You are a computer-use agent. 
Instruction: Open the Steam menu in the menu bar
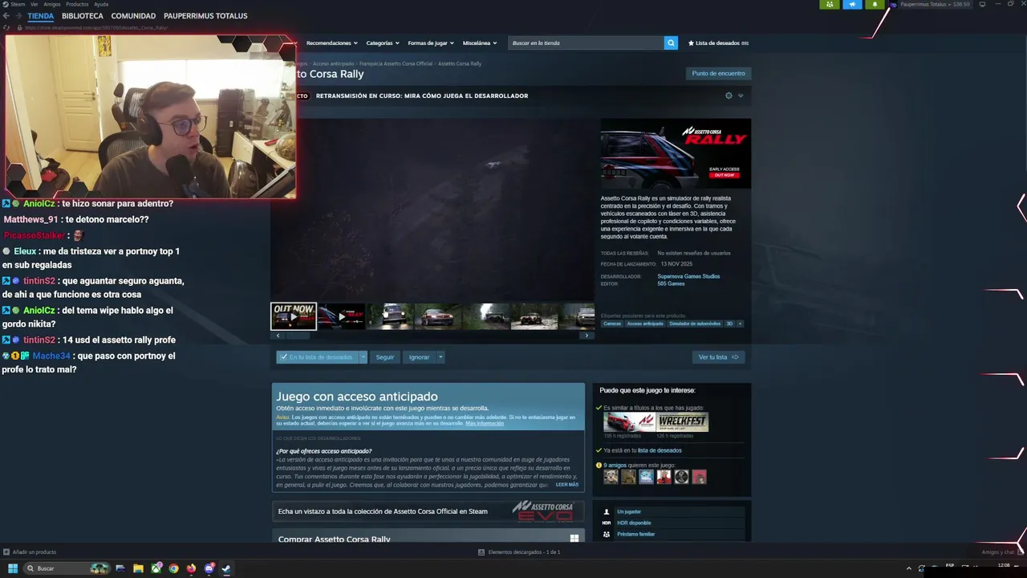[x=18, y=4]
